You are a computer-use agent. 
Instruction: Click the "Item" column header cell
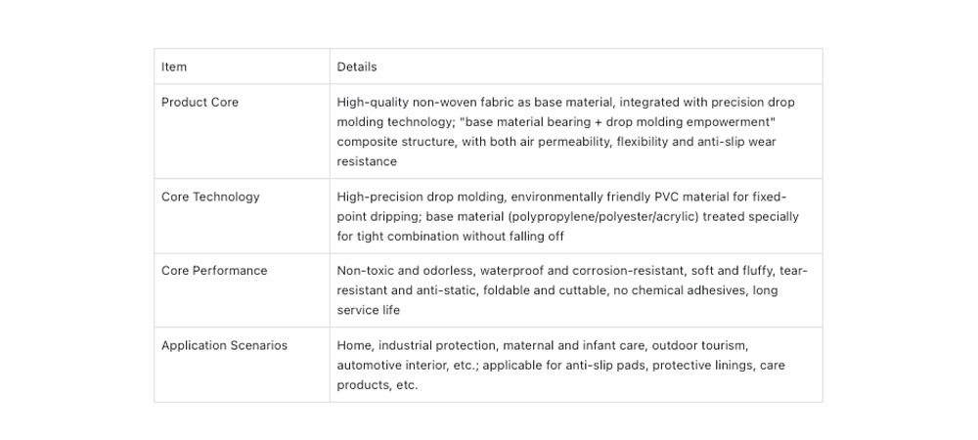(174, 66)
